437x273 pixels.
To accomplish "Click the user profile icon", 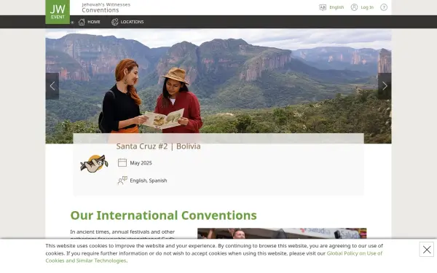I will pos(354,7).
